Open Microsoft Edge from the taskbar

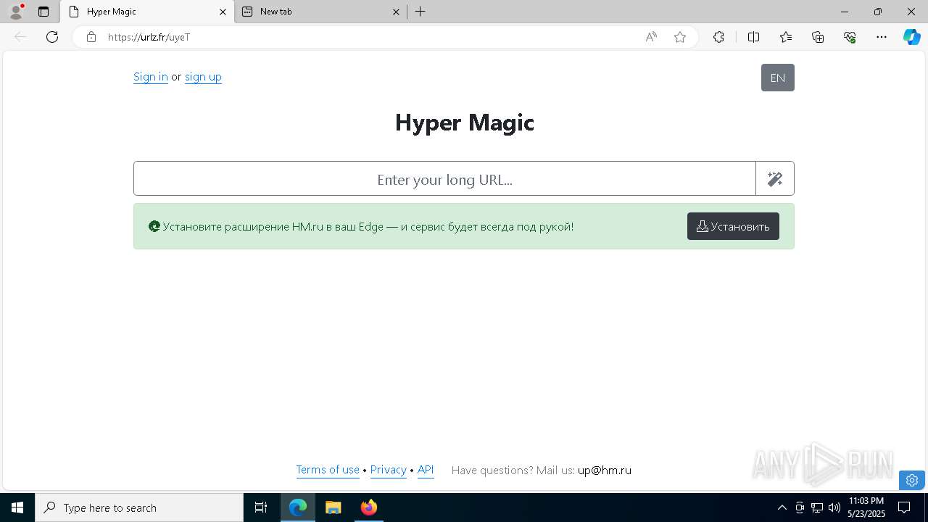click(x=298, y=507)
